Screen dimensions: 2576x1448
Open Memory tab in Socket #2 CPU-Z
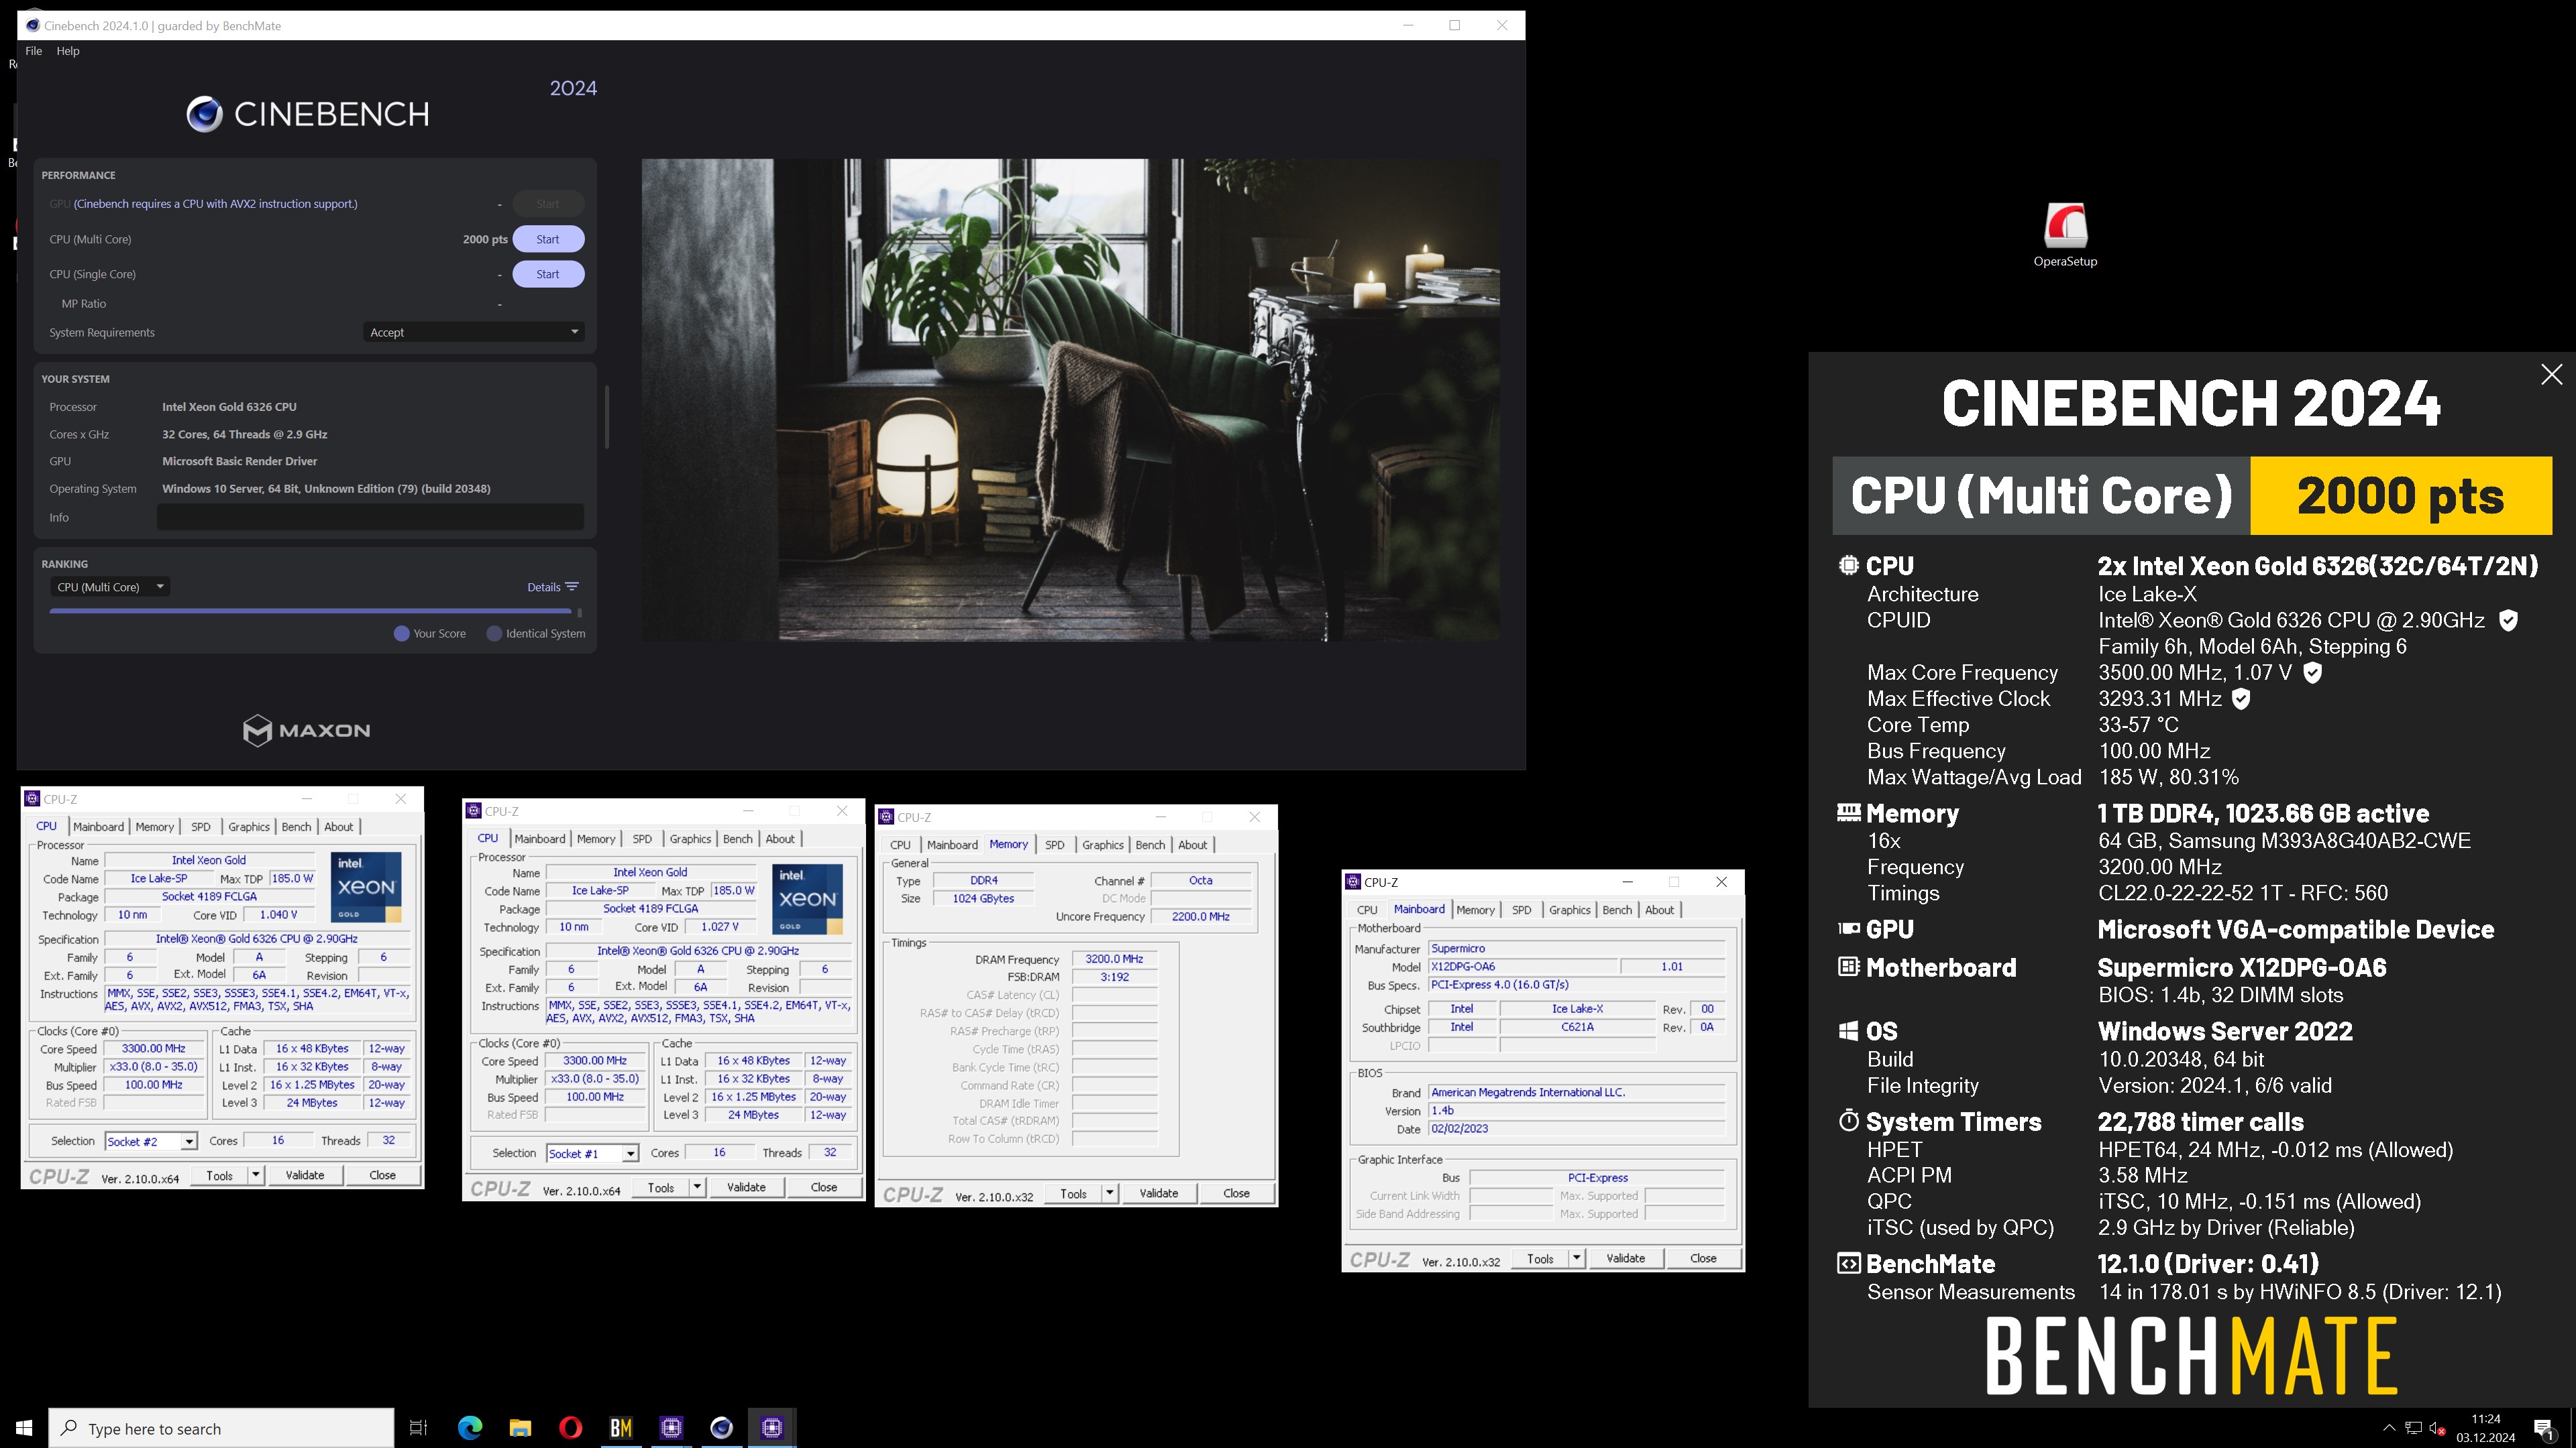tap(155, 827)
